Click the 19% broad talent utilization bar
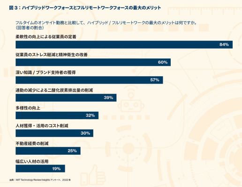 [x=40, y=169]
